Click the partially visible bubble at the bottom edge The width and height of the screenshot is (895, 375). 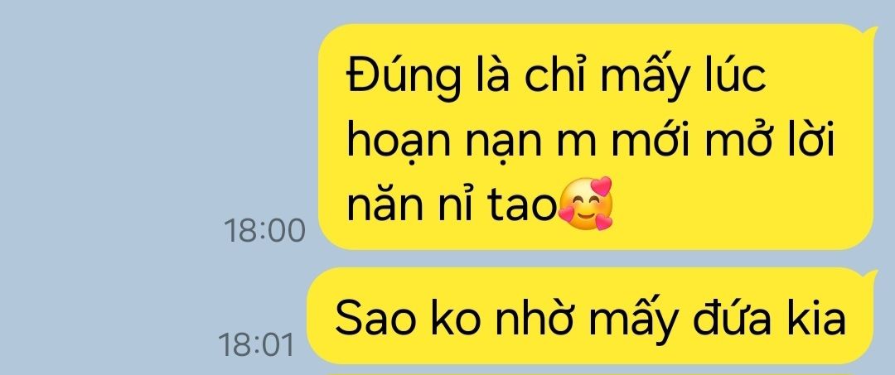[593, 373]
